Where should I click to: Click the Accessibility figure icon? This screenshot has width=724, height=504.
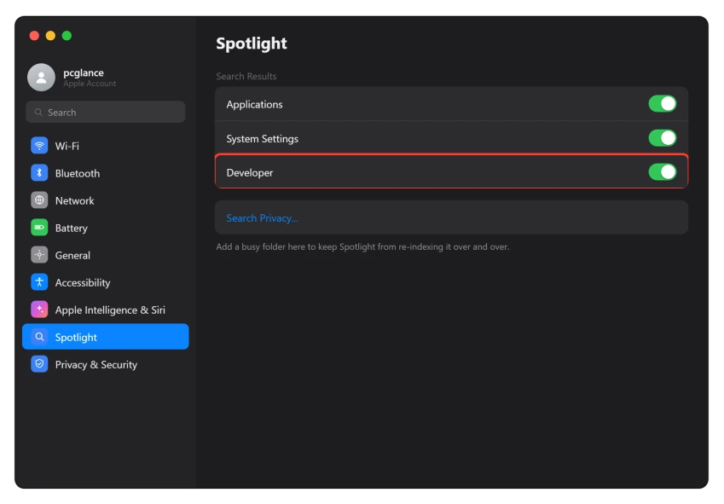[x=39, y=282]
